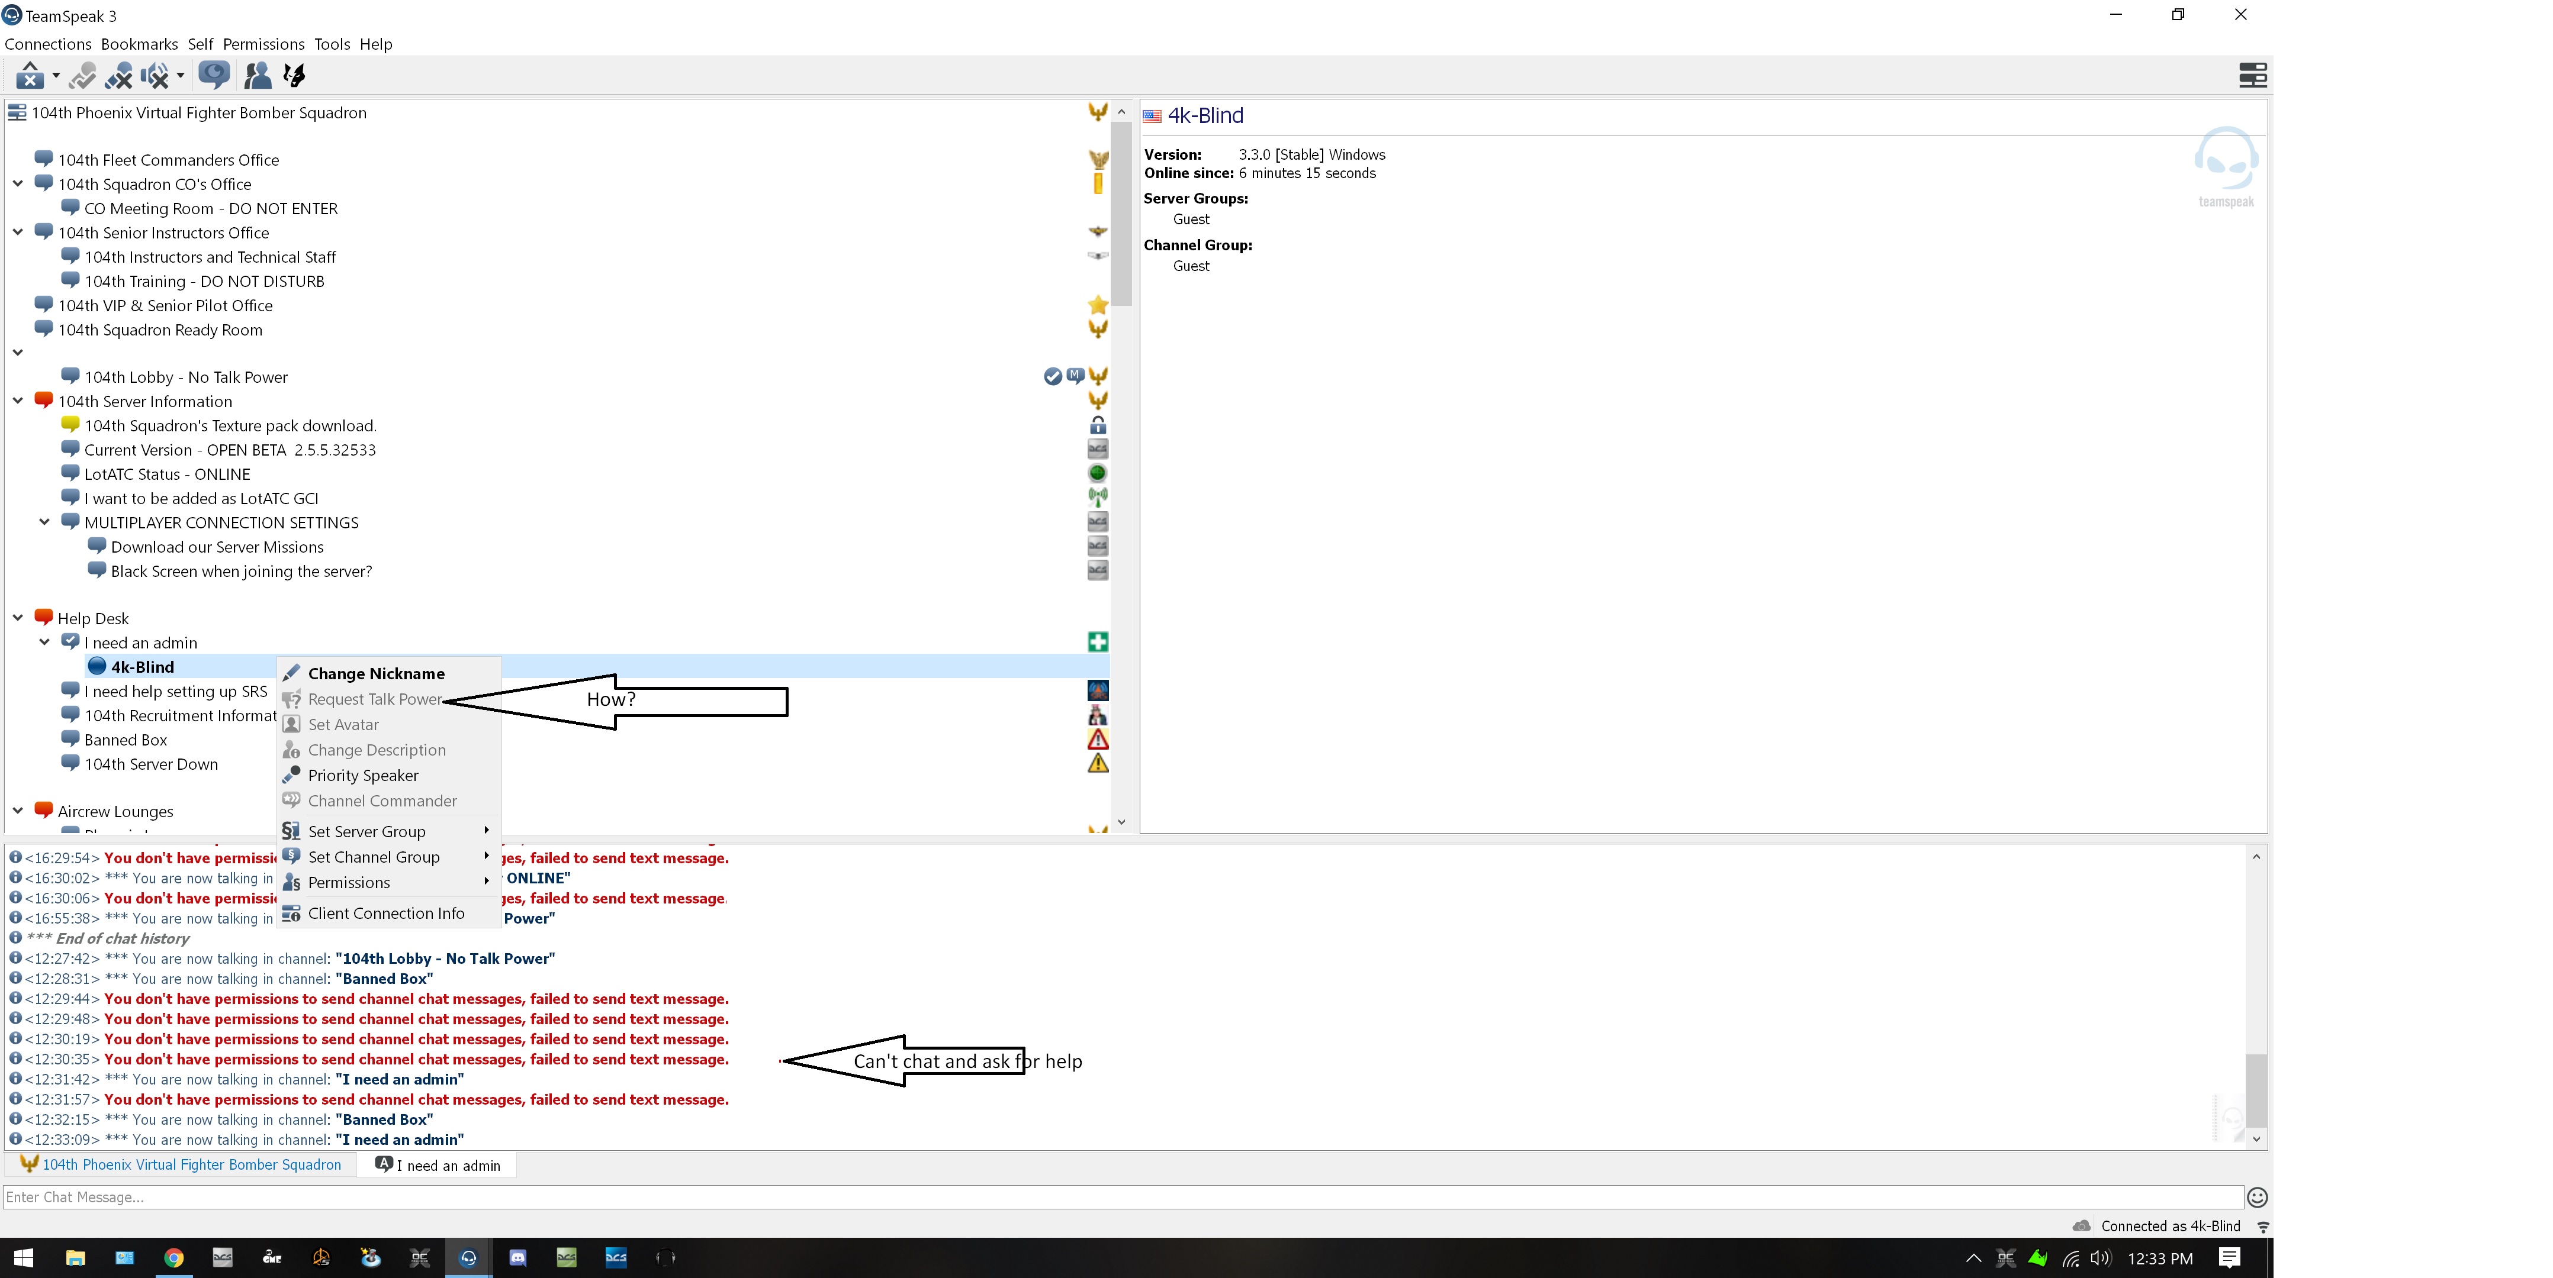This screenshot has width=2553, height=1278.
Task: Open the emoji smiley picker
Action: click(2257, 1197)
